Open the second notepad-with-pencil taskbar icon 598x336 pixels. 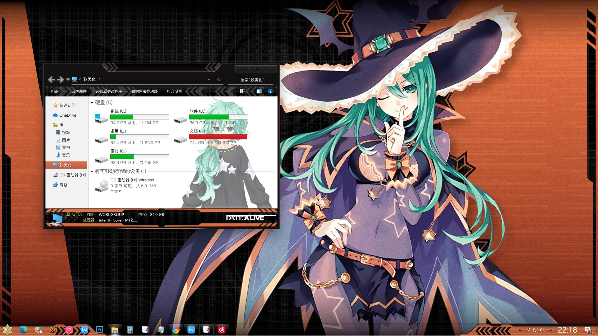pyautogui.click(x=206, y=330)
